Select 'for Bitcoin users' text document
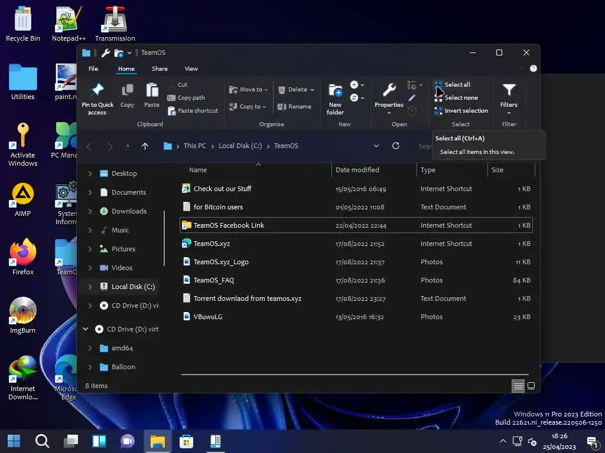This screenshot has width=605, height=453. (356, 207)
